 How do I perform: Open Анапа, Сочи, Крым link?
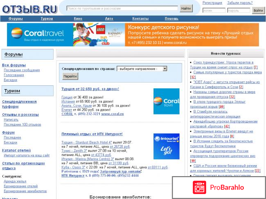coord(77,105)
